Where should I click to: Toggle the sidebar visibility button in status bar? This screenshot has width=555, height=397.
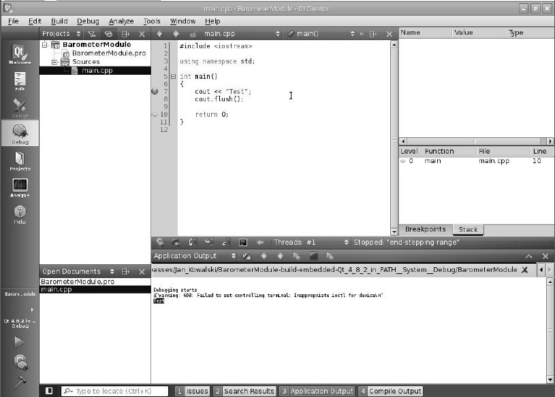pos(49,391)
